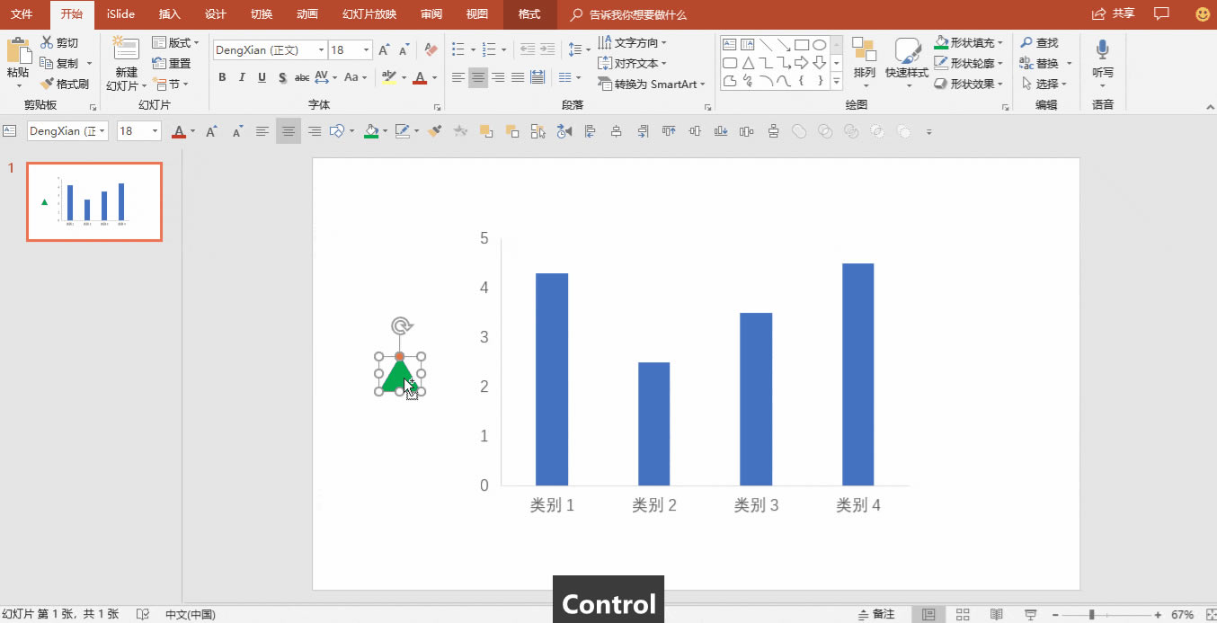Expand the 版式 layout dropdown

pyautogui.click(x=197, y=42)
